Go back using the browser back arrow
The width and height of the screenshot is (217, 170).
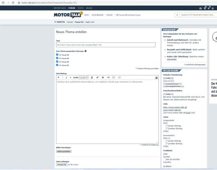(3, 3)
